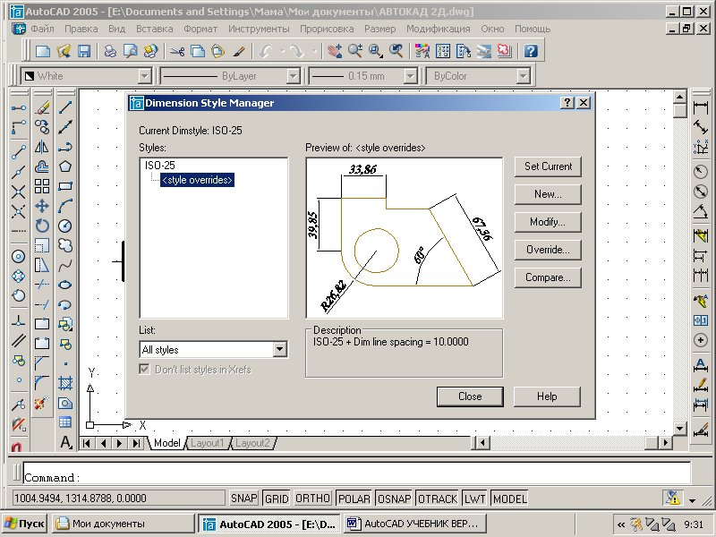
Task: Open the 0.15 mm lineweight dropdown
Action: pyautogui.click(x=410, y=76)
